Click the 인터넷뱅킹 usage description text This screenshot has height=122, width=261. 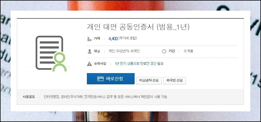click(x=105, y=97)
